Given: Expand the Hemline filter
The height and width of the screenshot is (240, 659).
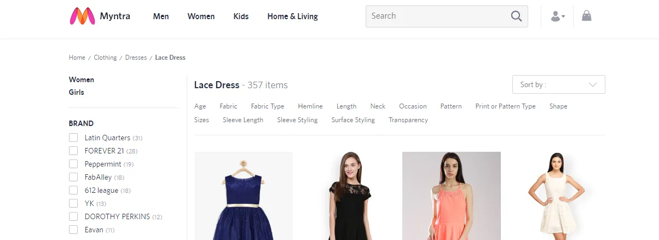Looking at the screenshot, I should (x=310, y=106).
